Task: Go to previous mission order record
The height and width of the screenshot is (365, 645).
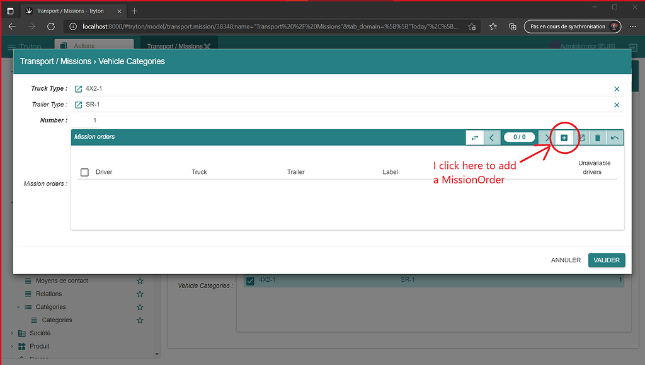Action: (x=492, y=137)
